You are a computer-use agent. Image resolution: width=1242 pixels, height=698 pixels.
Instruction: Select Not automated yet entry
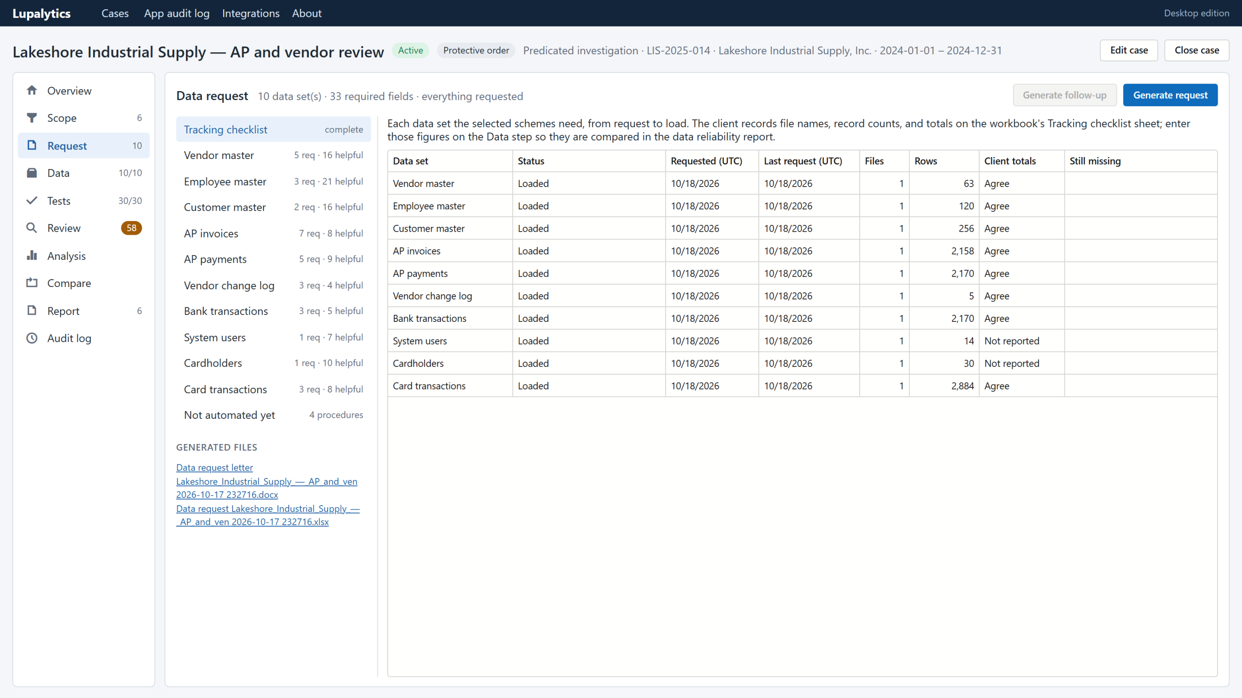click(x=274, y=415)
